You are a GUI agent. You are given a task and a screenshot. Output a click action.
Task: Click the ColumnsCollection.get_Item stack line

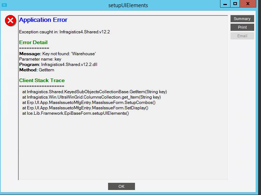click(92, 97)
